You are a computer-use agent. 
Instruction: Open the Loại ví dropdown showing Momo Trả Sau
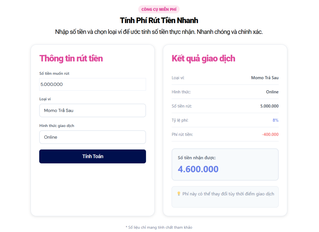pyautogui.click(x=93, y=111)
